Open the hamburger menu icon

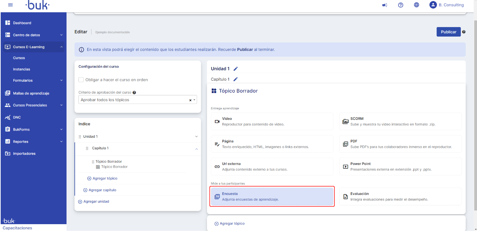[x=10, y=5]
